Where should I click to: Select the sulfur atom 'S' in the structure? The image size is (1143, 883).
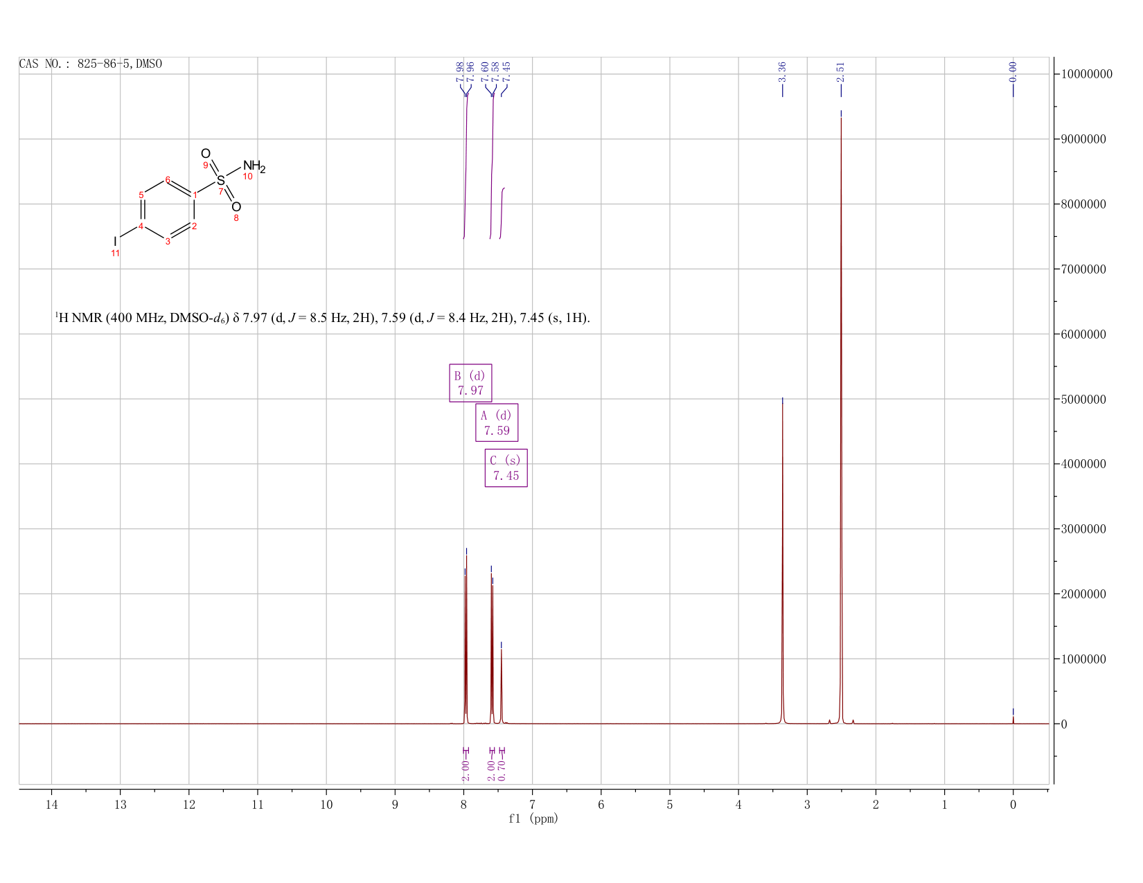221,181
